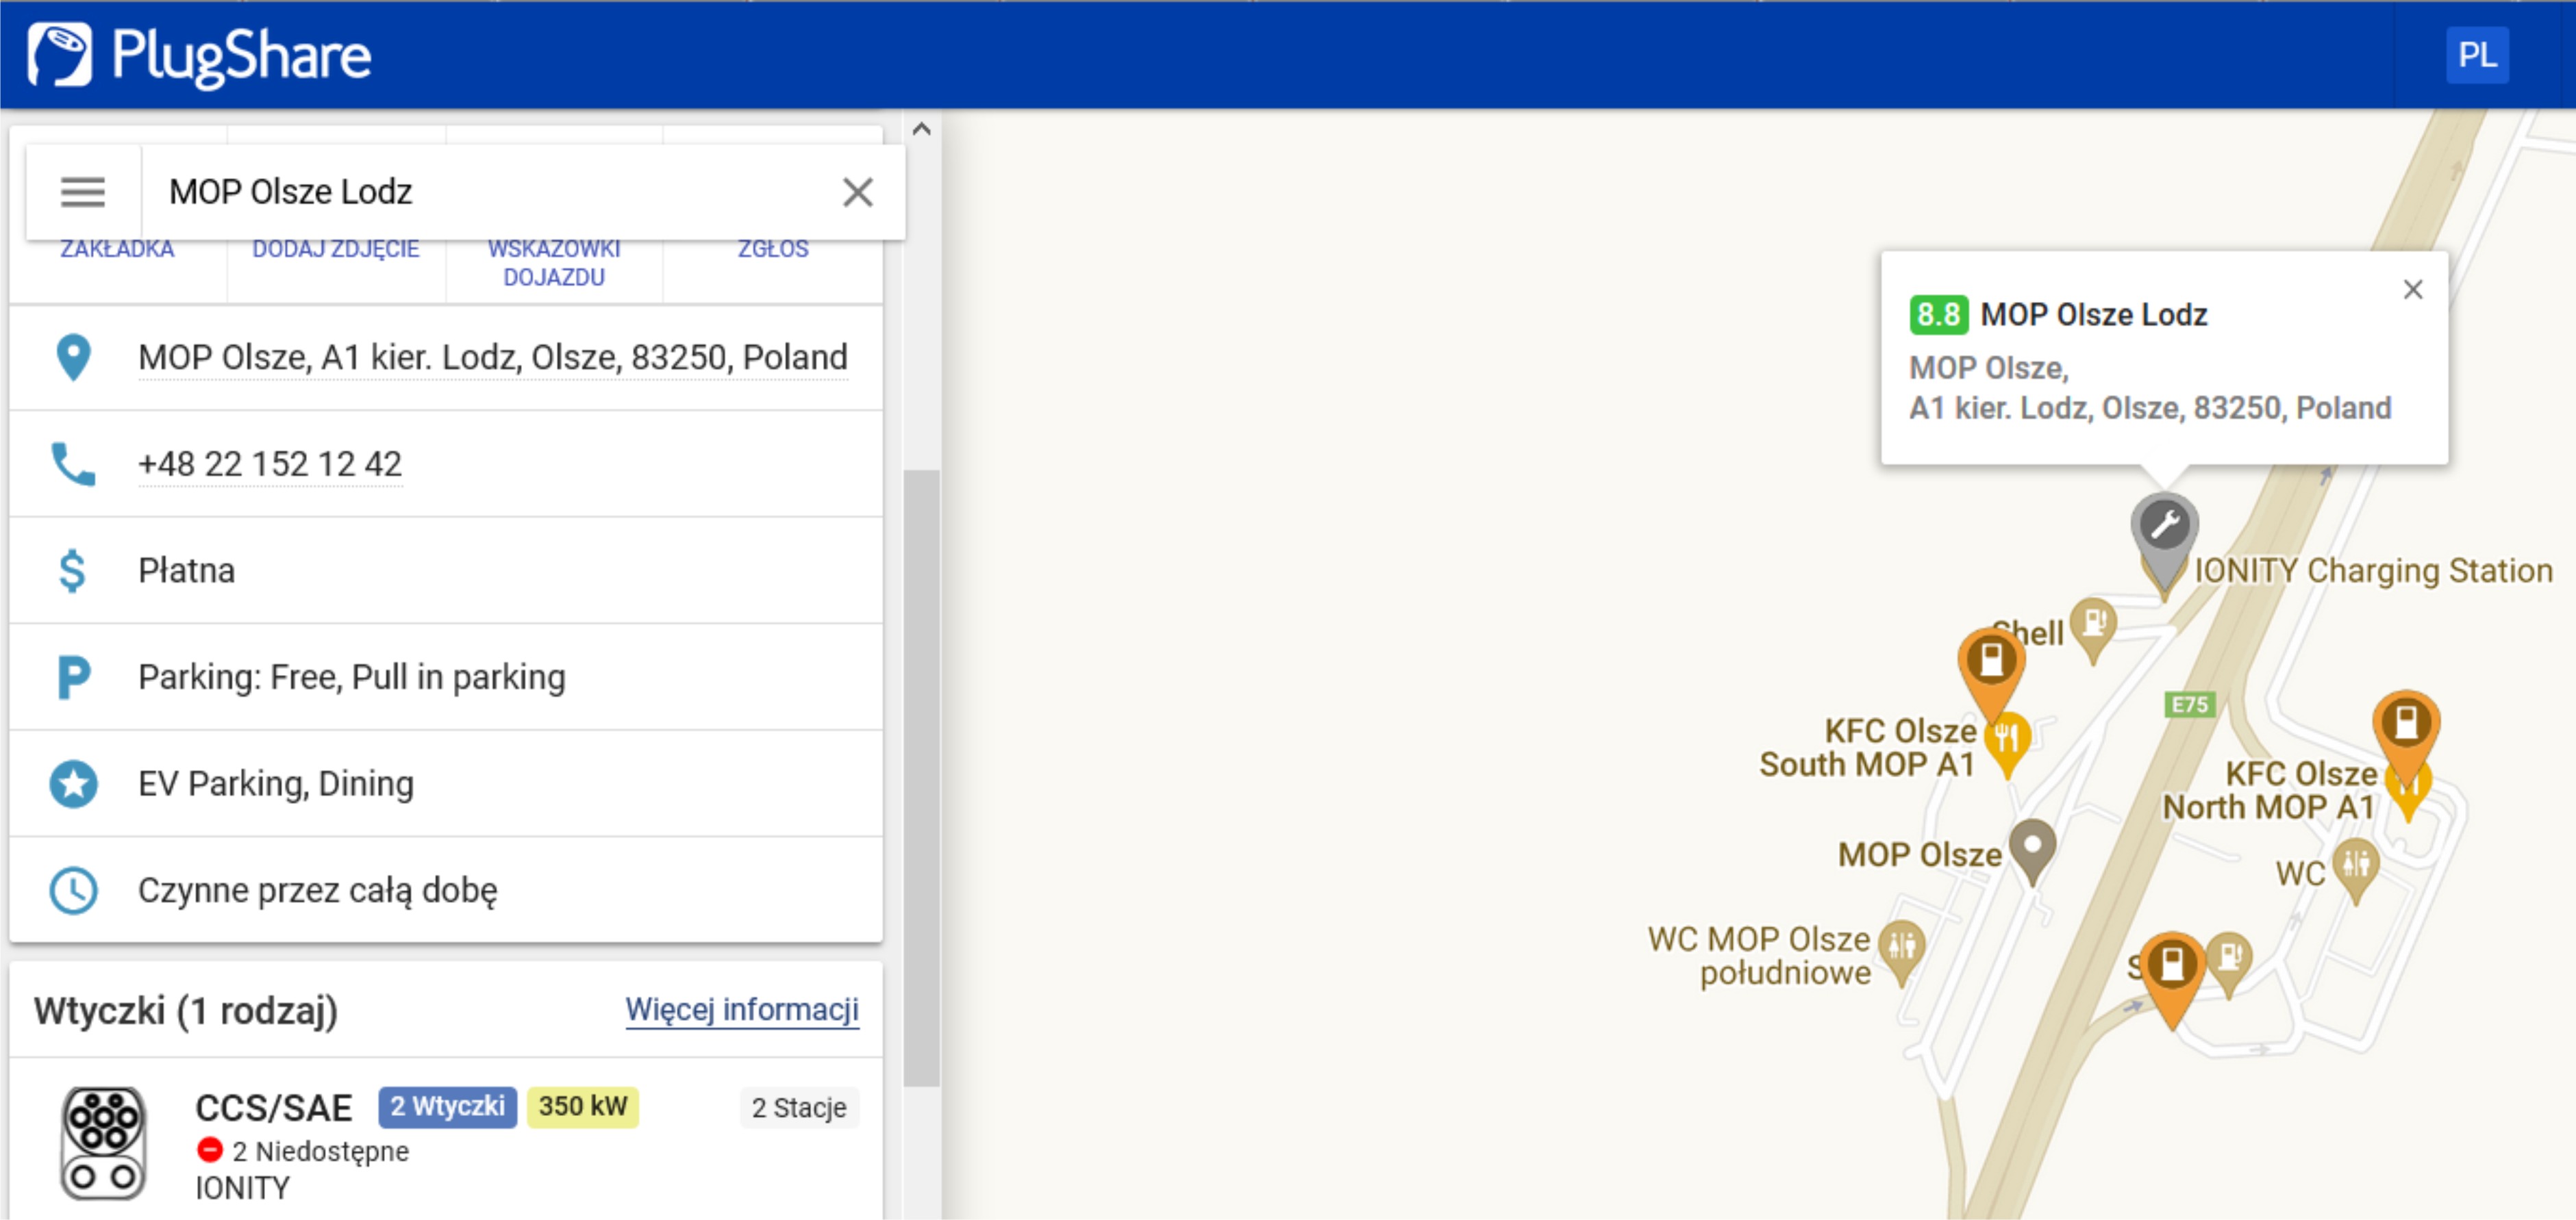Open the hamburger menu beside the search box
Screen dimensions: 2576x1220
tap(82, 192)
